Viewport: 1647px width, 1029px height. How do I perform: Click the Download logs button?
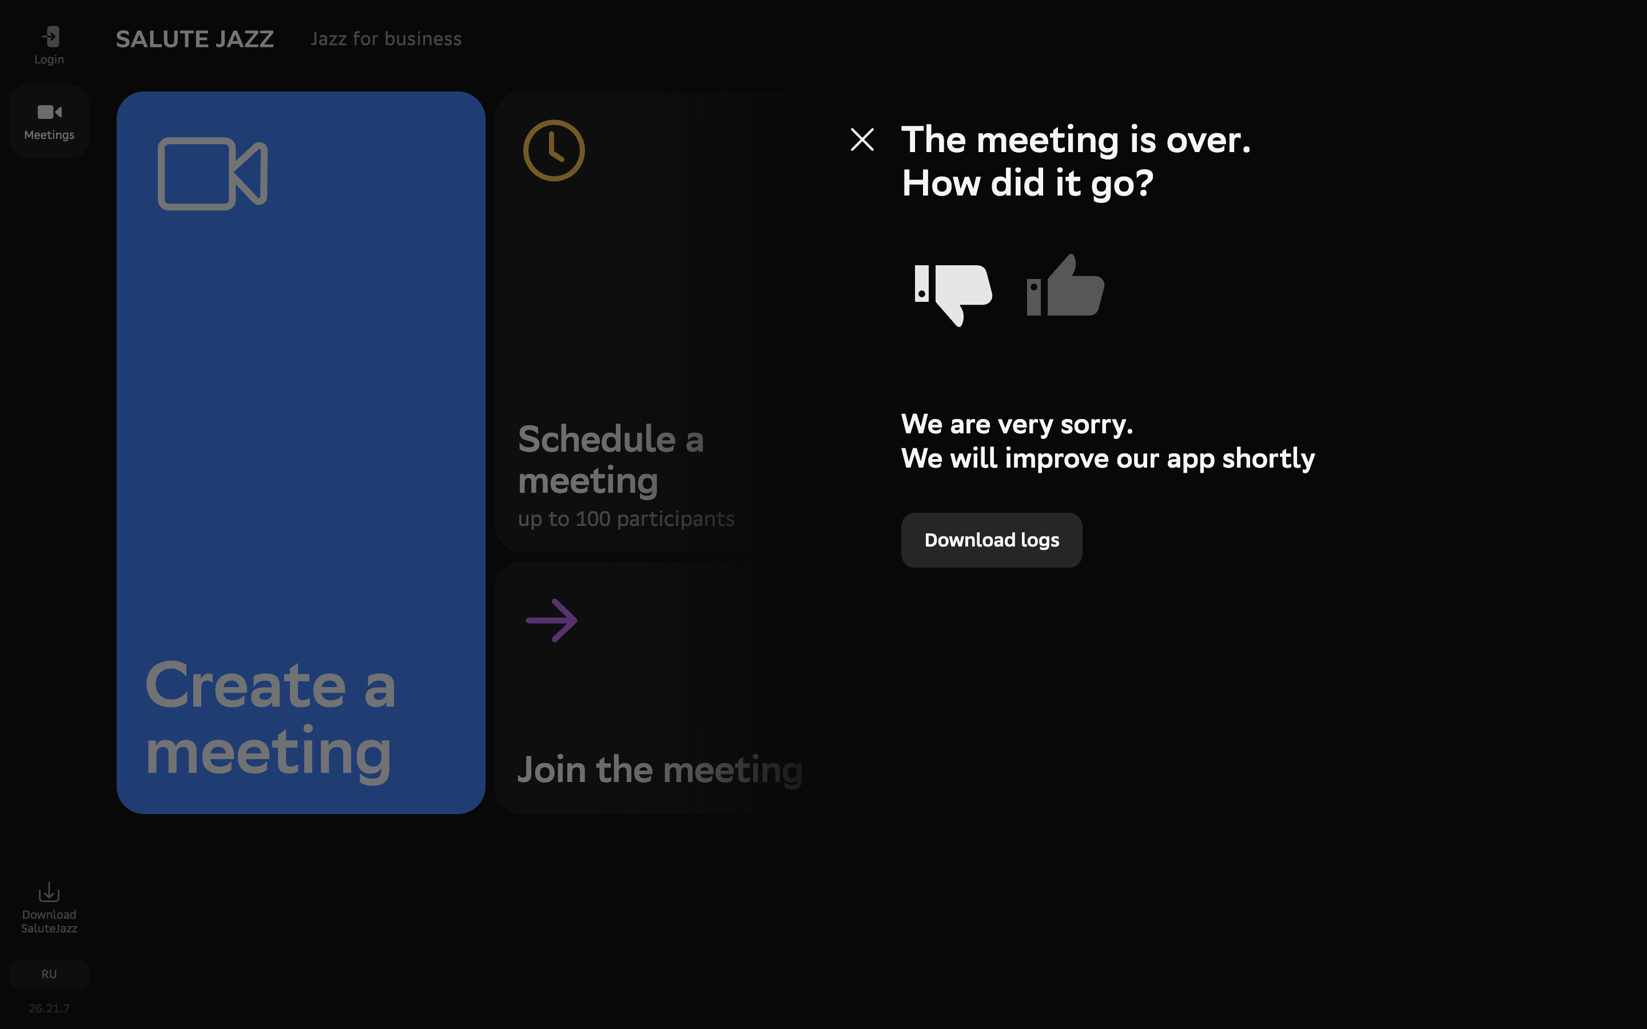tap(992, 540)
